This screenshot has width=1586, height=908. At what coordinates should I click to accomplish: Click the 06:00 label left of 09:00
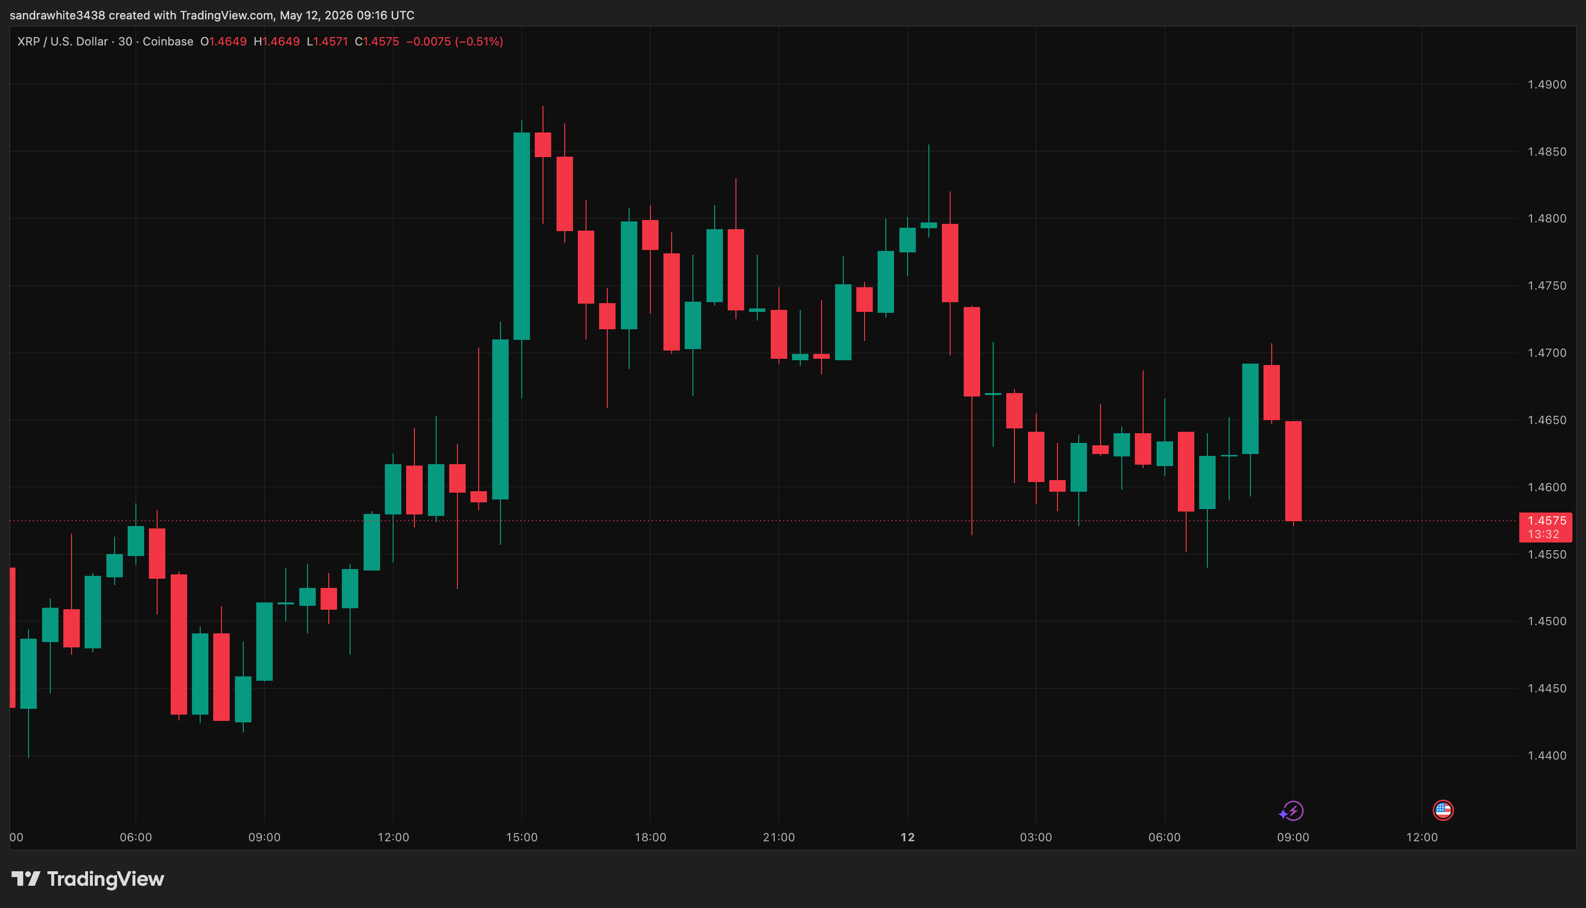point(136,837)
